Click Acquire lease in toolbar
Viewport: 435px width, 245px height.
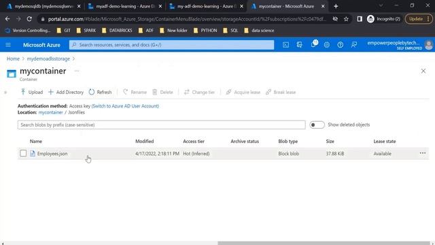[243, 92]
